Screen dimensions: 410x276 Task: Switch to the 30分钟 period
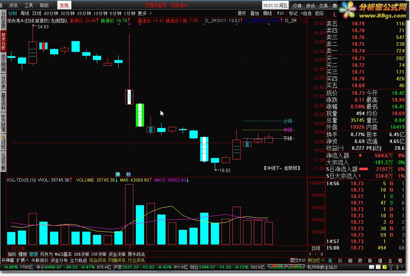tap(68, 13)
